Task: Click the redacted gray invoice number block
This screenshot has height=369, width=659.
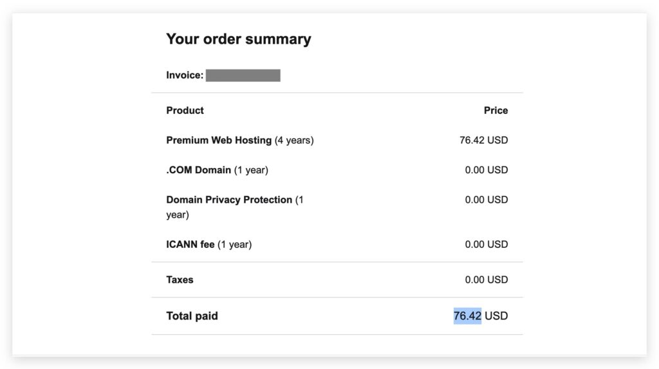Action: 243,75
